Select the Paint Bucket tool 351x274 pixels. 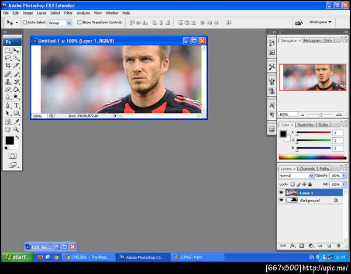(16, 89)
